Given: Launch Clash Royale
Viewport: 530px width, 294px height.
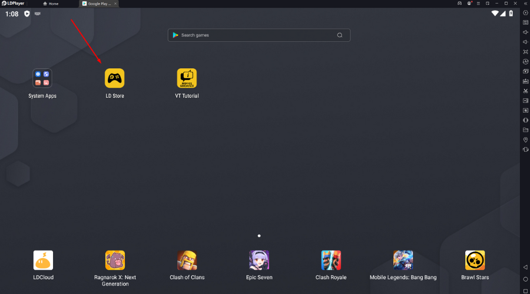Looking at the screenshot, I should pos(331,260).
